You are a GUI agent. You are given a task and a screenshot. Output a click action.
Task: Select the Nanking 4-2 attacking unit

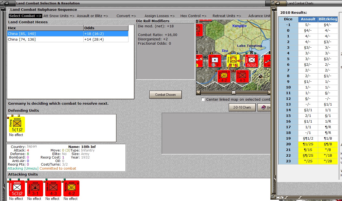[71, 188]
